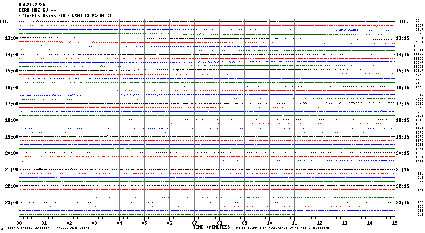Click the 18:15 time label
This screenshot has height=233, width=425.
pos(403,120)
